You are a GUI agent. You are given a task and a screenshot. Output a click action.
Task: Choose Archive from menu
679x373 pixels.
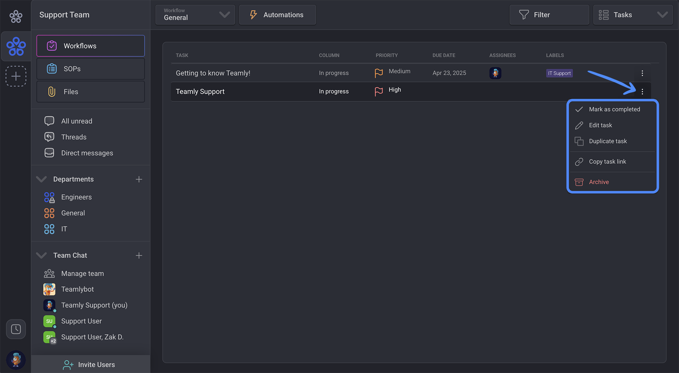612,182
